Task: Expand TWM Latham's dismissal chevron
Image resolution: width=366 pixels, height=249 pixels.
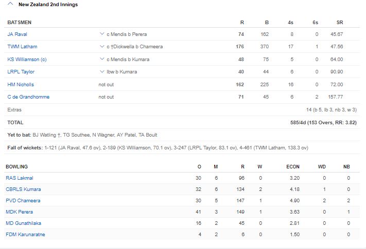Action: pyautogui.click(x=102, y=47)
